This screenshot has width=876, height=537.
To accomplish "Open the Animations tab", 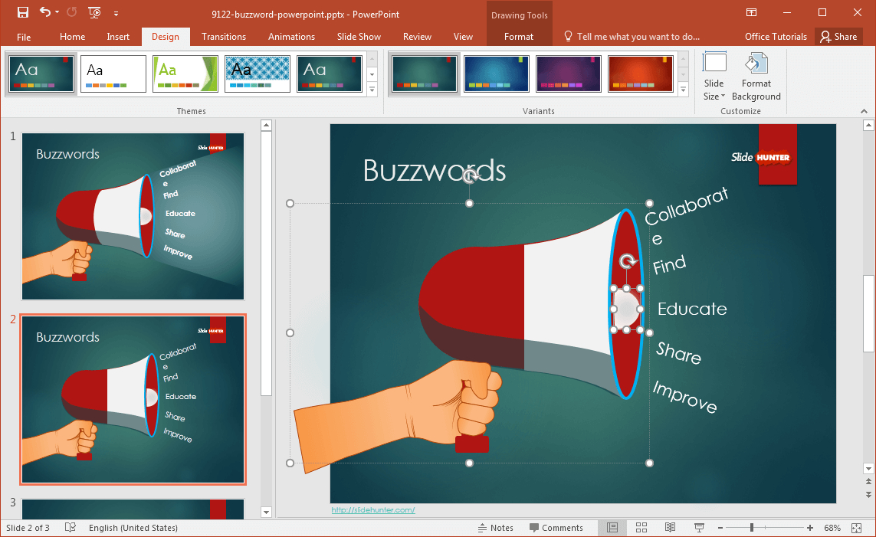I will click(x=291, y=37).
